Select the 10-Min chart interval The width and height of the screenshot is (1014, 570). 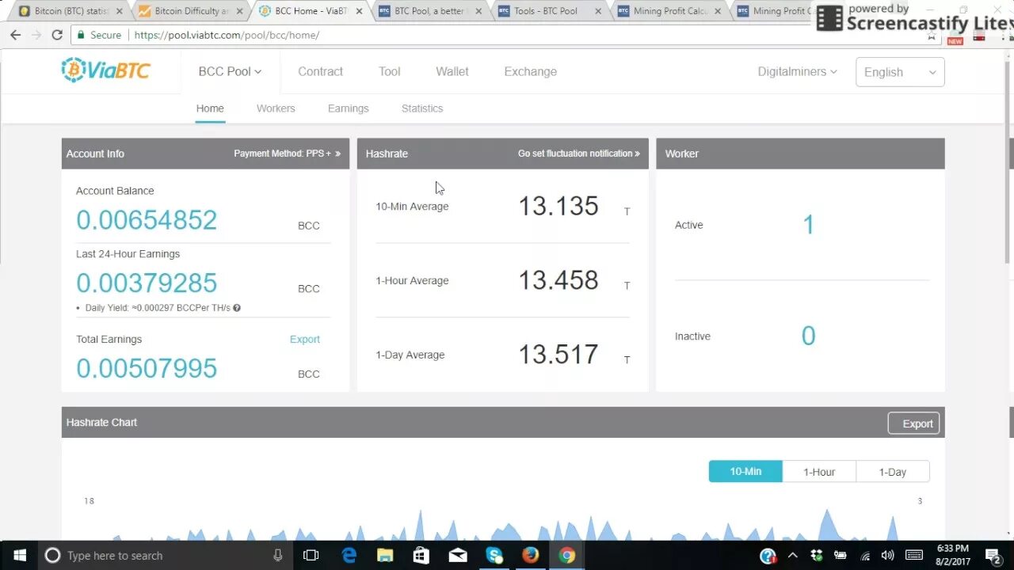tap(745, 471)
